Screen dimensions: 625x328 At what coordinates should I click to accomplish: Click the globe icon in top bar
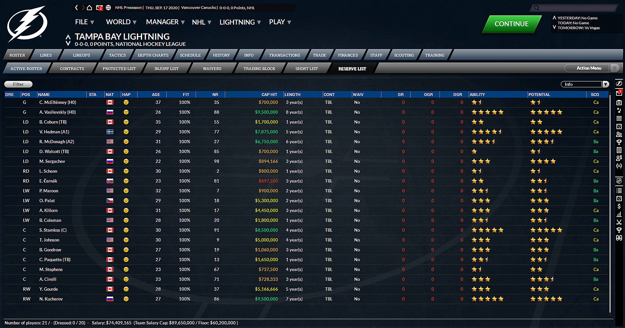[108, 8]
